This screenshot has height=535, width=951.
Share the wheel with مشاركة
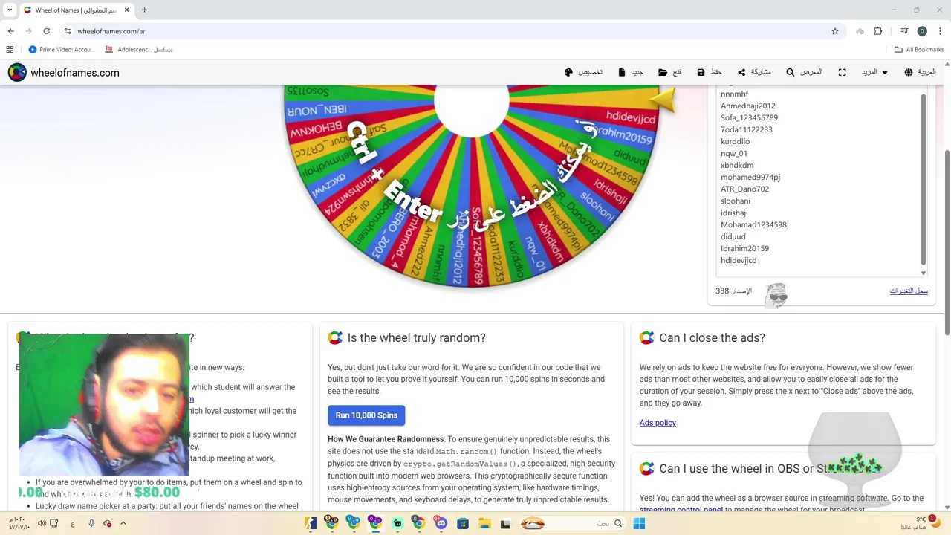[754, 72]
